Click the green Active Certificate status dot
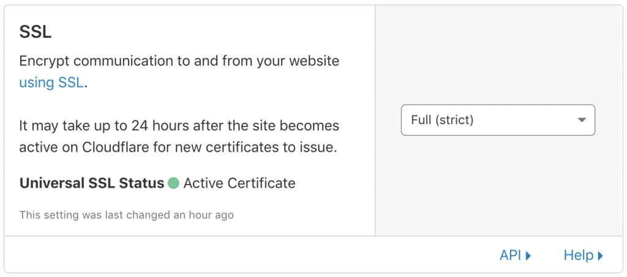Image resolution: width=627 pixels, height=277 pixels. coord(173,183)
